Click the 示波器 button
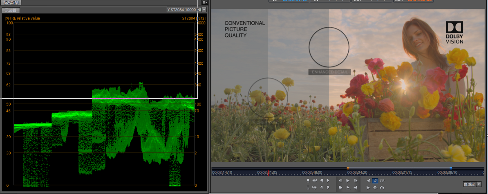 click(11, 10)
